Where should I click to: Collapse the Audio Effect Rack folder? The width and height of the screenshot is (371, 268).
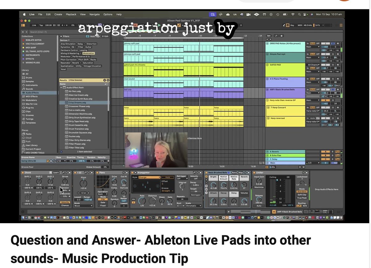(x=61, y=88)
